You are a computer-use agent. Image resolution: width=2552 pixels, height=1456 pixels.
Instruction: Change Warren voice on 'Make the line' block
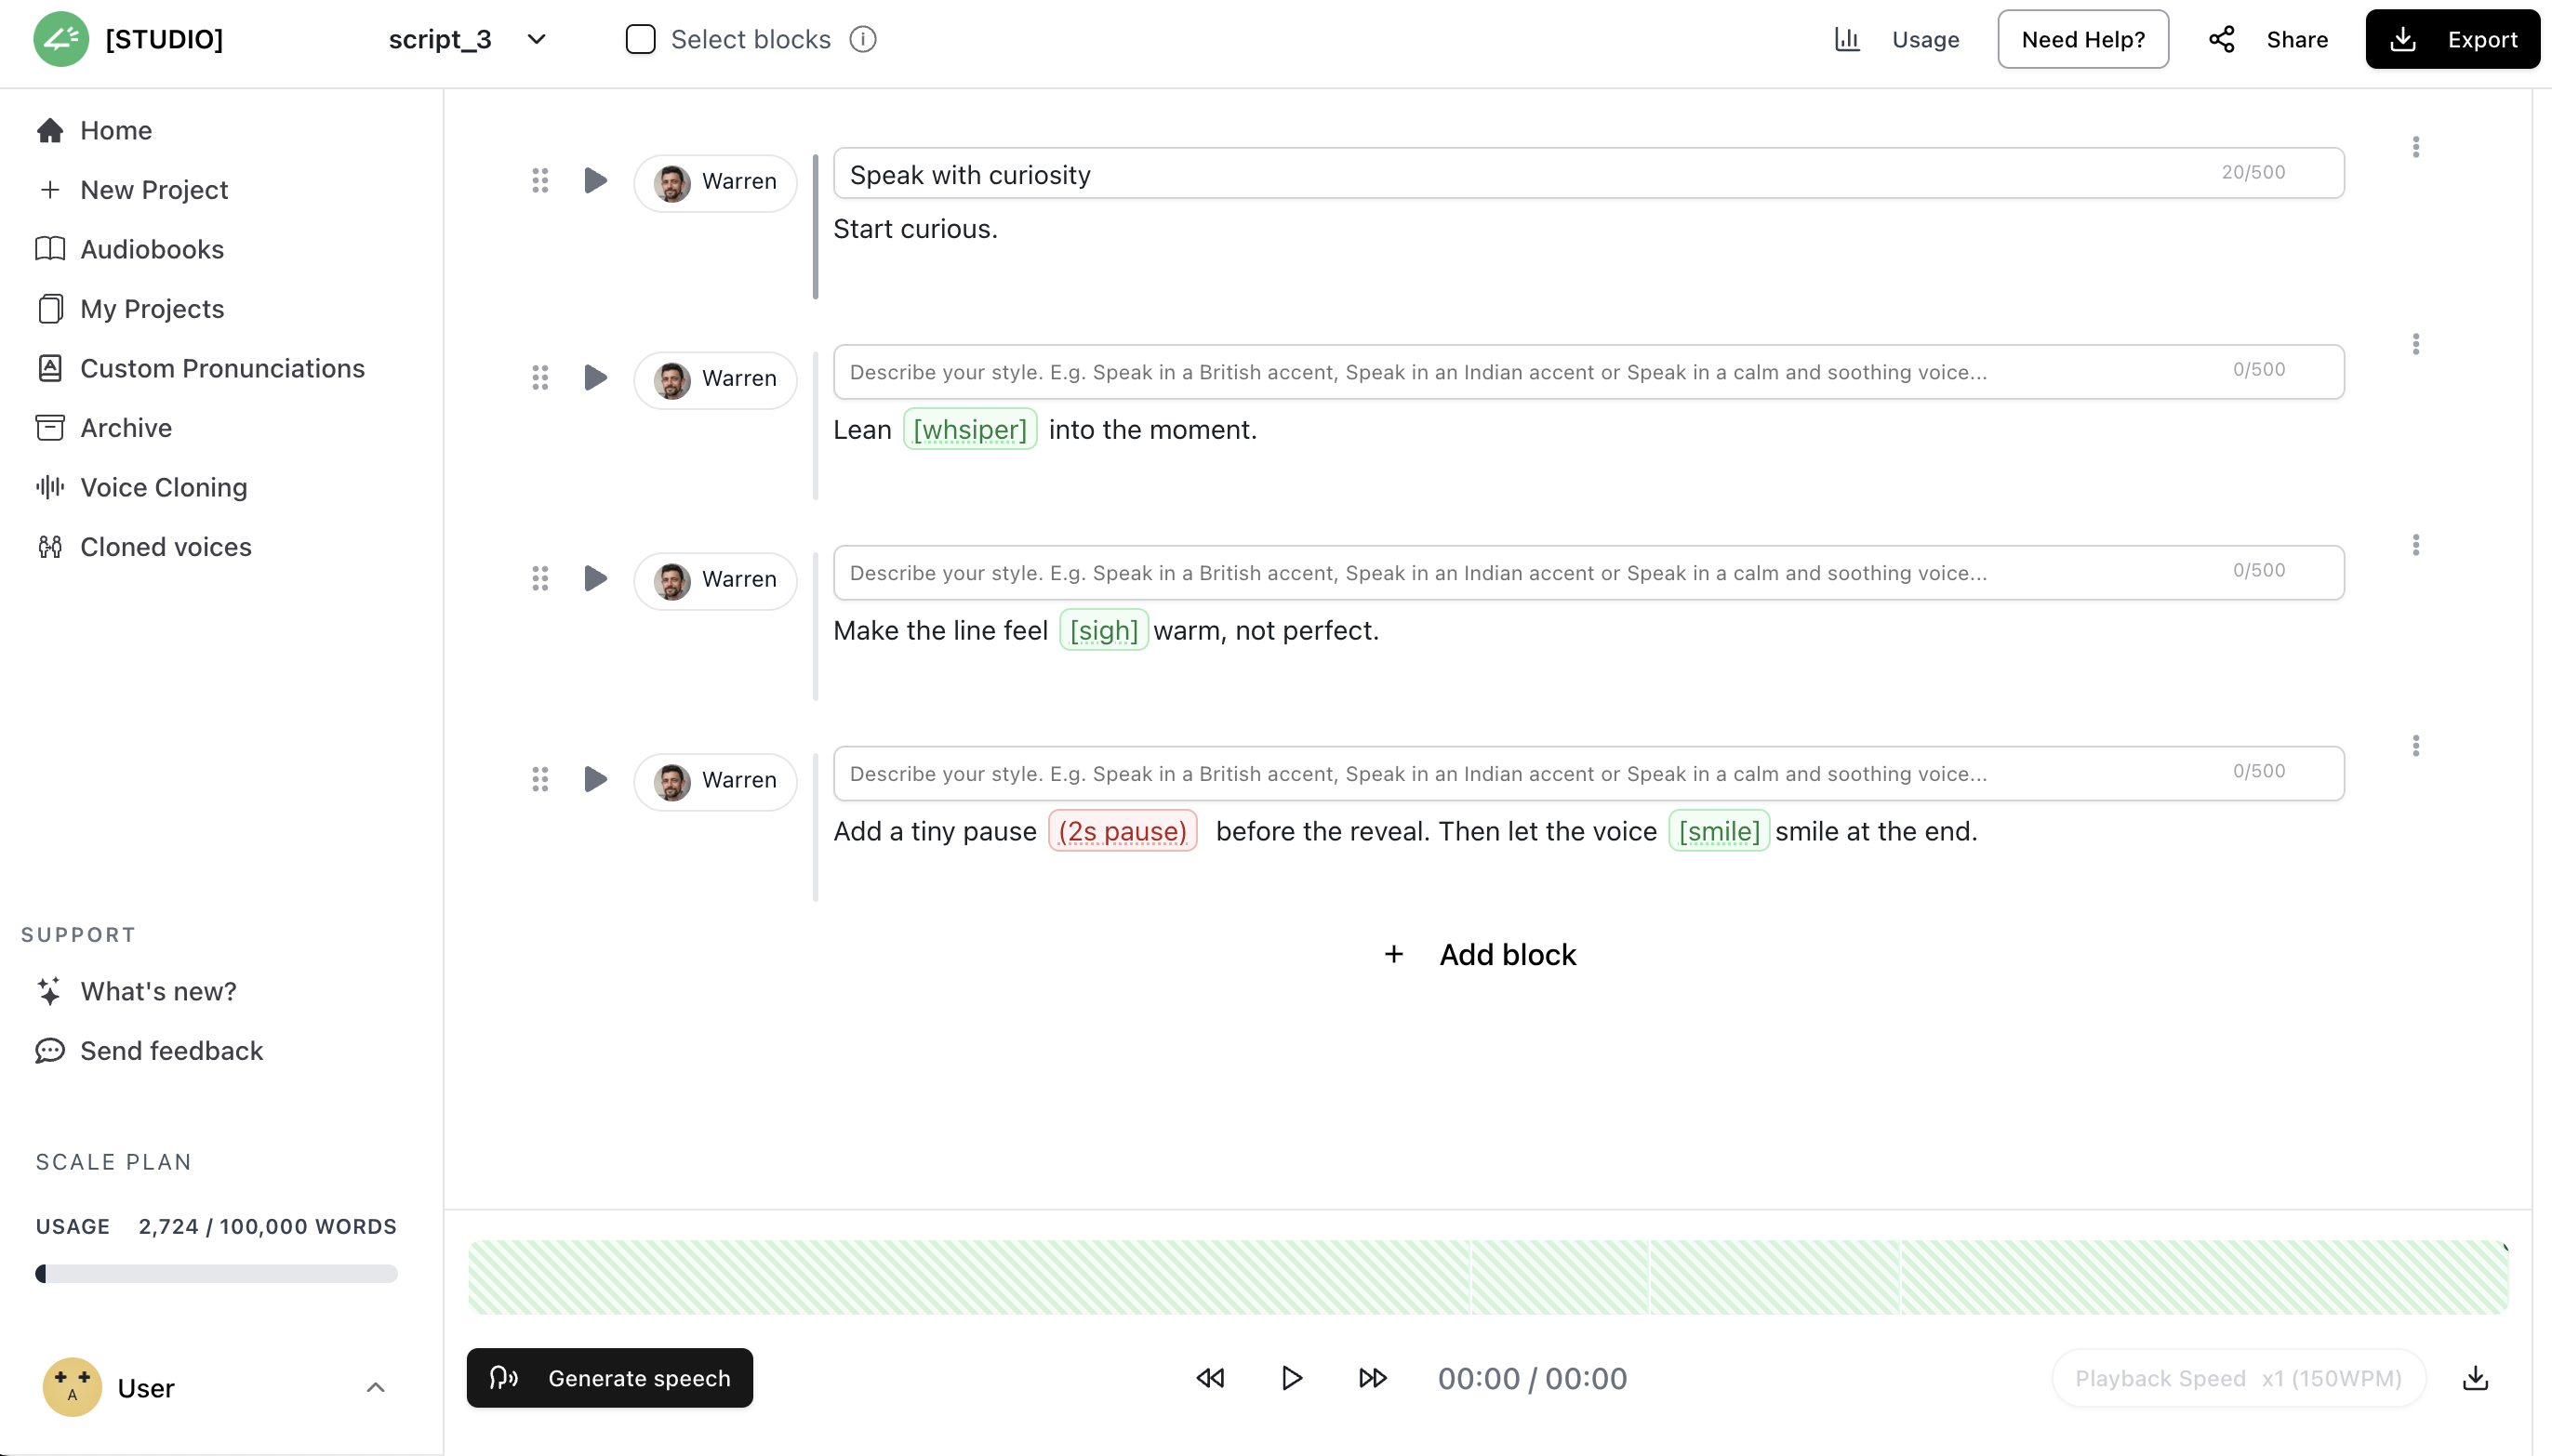(x=715, y=580)
